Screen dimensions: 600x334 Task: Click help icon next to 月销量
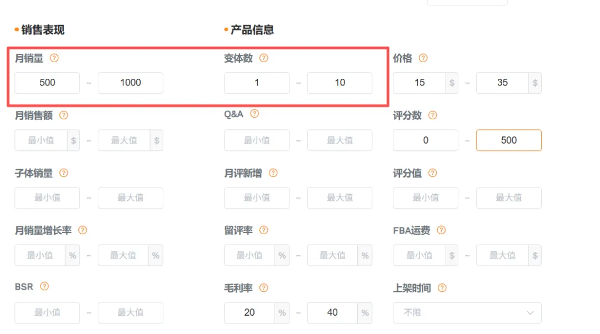[54, 58]
